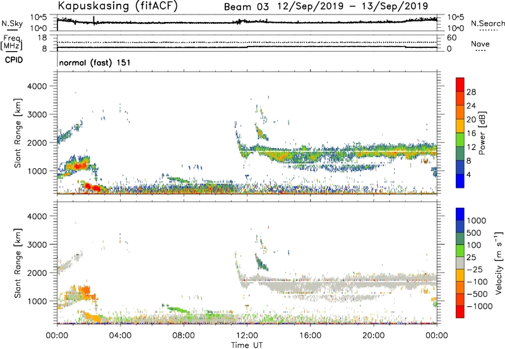Click the 'Velocity [m s⁻¹]' colorbar title
505x349 pixels.
(499, 263)
